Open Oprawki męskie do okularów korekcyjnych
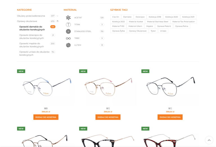This screenshot has width=216, height=147. [31, 45]
